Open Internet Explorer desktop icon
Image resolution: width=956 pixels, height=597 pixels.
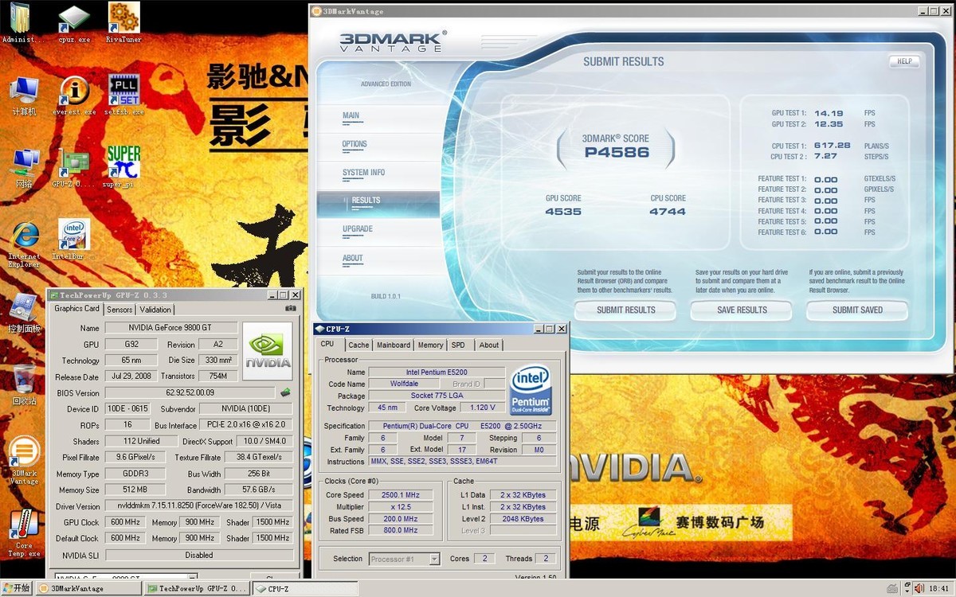tap(24, 243)
